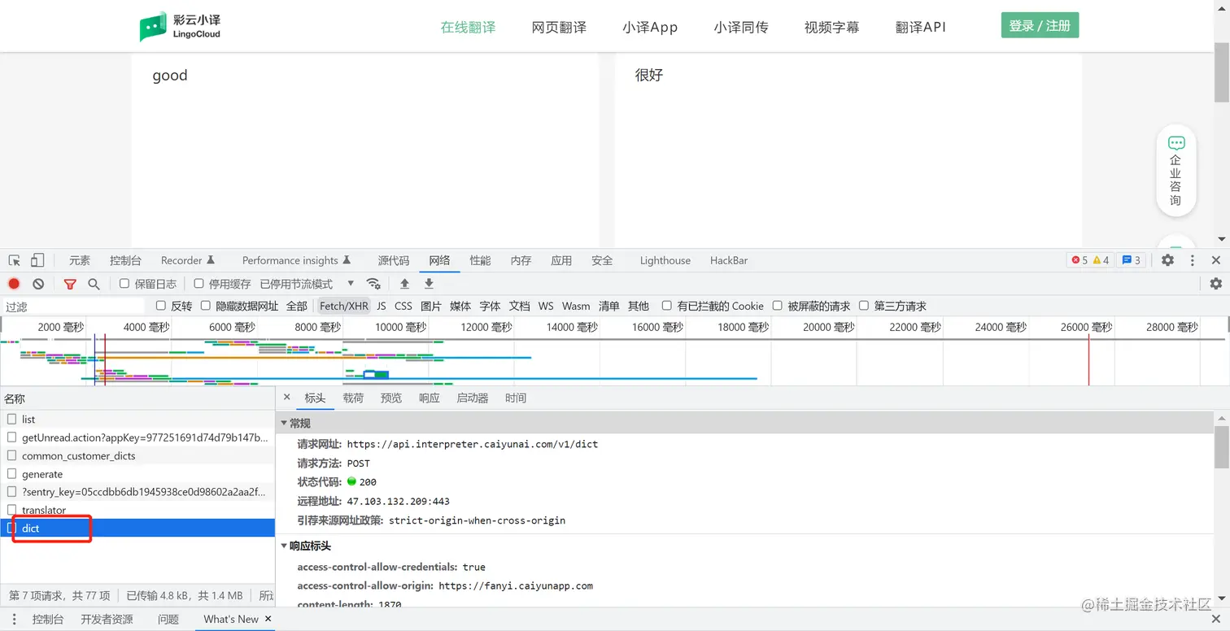Image resolution: width=1230 pixels, height=631 pixels.
Task: Activate the inspect element picker icon
Action: (15, 260)
